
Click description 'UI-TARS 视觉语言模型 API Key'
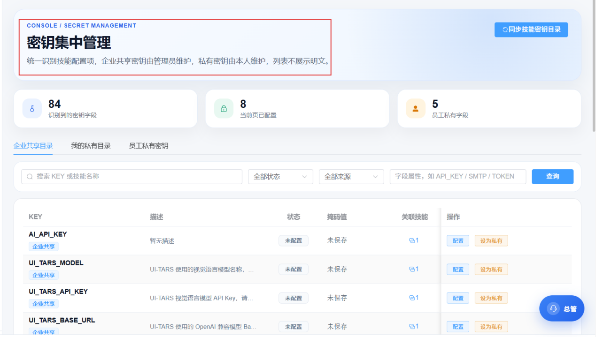point(201,298)
